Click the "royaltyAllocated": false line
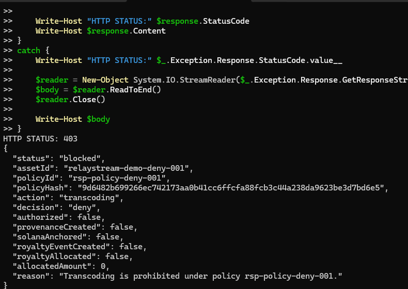This screenshot has width=408, height=289. 72,256
